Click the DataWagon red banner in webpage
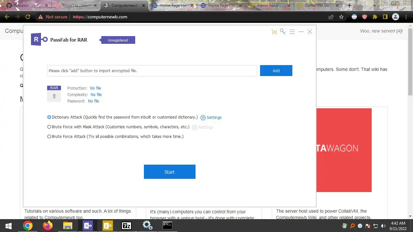 pyautogui.click(x=344, y=150)
